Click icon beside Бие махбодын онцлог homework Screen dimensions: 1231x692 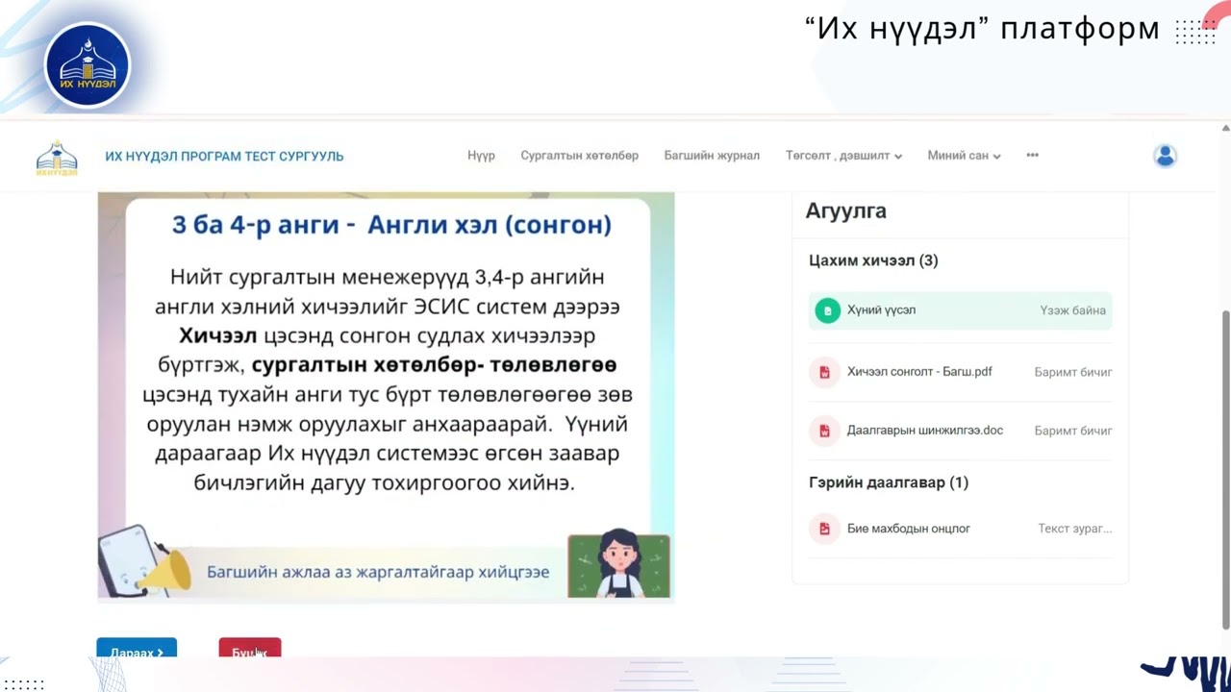pos(824,529)
